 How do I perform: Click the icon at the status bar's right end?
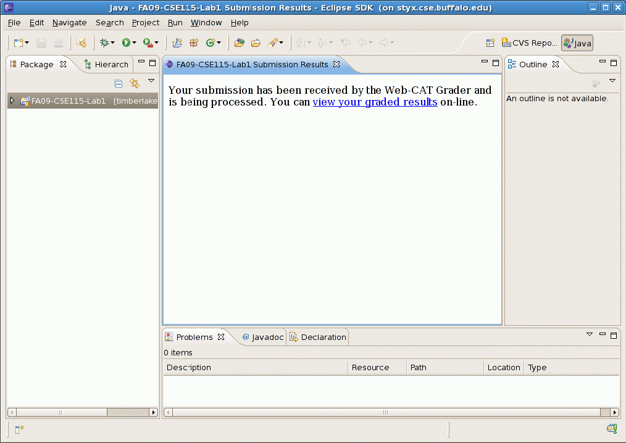(611, 429)
